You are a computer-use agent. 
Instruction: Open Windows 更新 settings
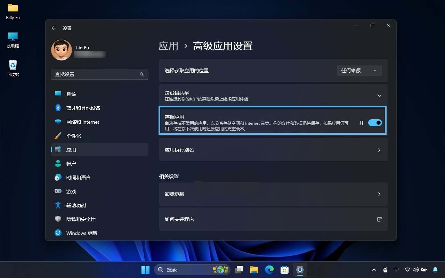[81, 233]
